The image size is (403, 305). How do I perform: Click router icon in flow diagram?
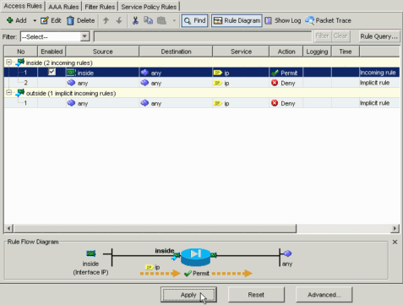[x=195, y=257]
